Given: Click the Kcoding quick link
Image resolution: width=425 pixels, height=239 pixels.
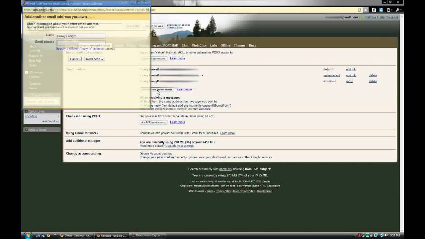Looking at the screenshot, I should [x=31, y=116].
